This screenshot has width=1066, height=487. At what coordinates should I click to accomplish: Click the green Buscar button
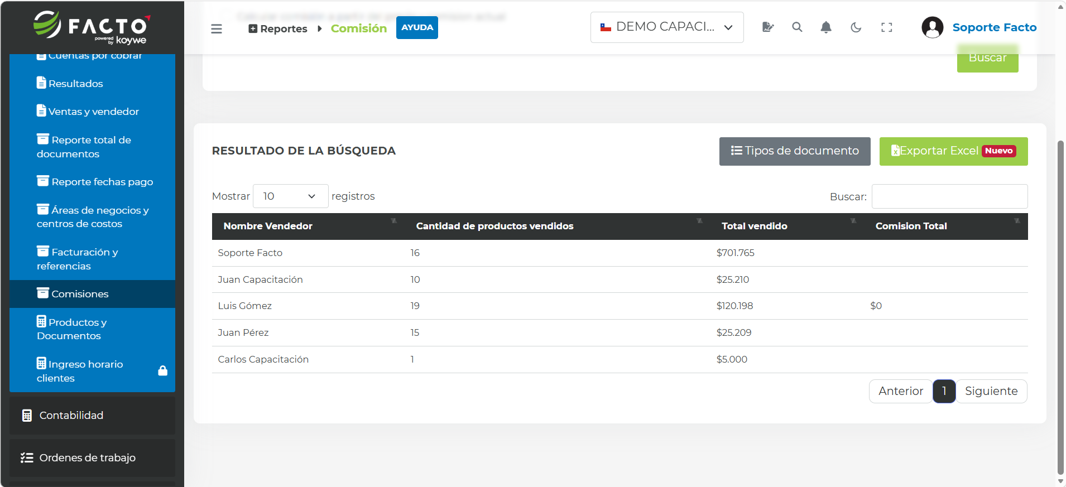click(987, 58)
